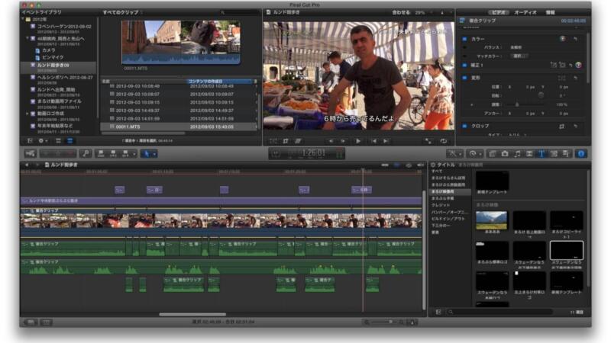This screenshot has width=611, height=343.
Task: Select the クレジット titles category
Action: 441,205
